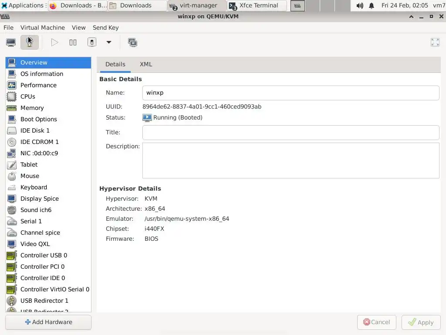Viewport: 446px width, 335px height.
Task: Select Channel spice entry
Action: [48, 233]
